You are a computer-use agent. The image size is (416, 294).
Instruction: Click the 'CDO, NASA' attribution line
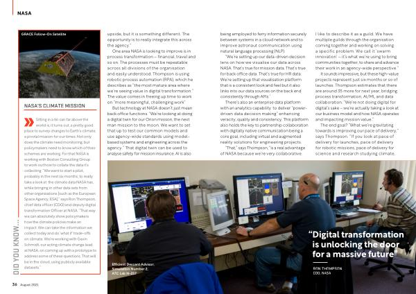coord(322,273)
